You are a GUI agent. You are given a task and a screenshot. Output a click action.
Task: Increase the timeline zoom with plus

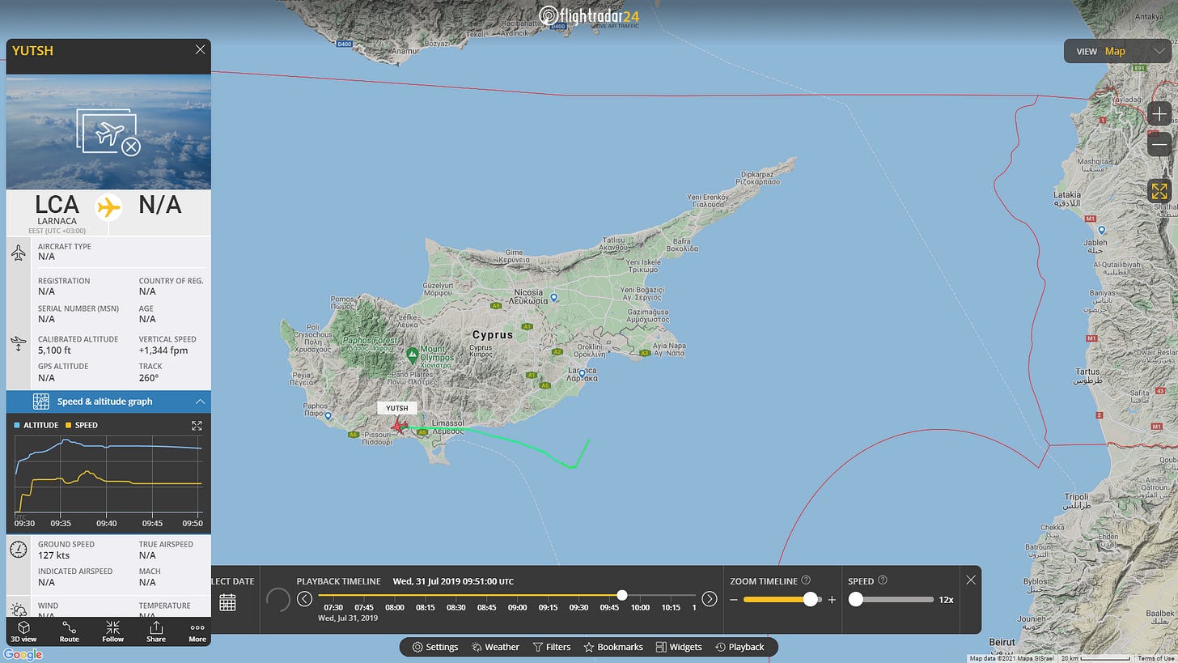832,600
